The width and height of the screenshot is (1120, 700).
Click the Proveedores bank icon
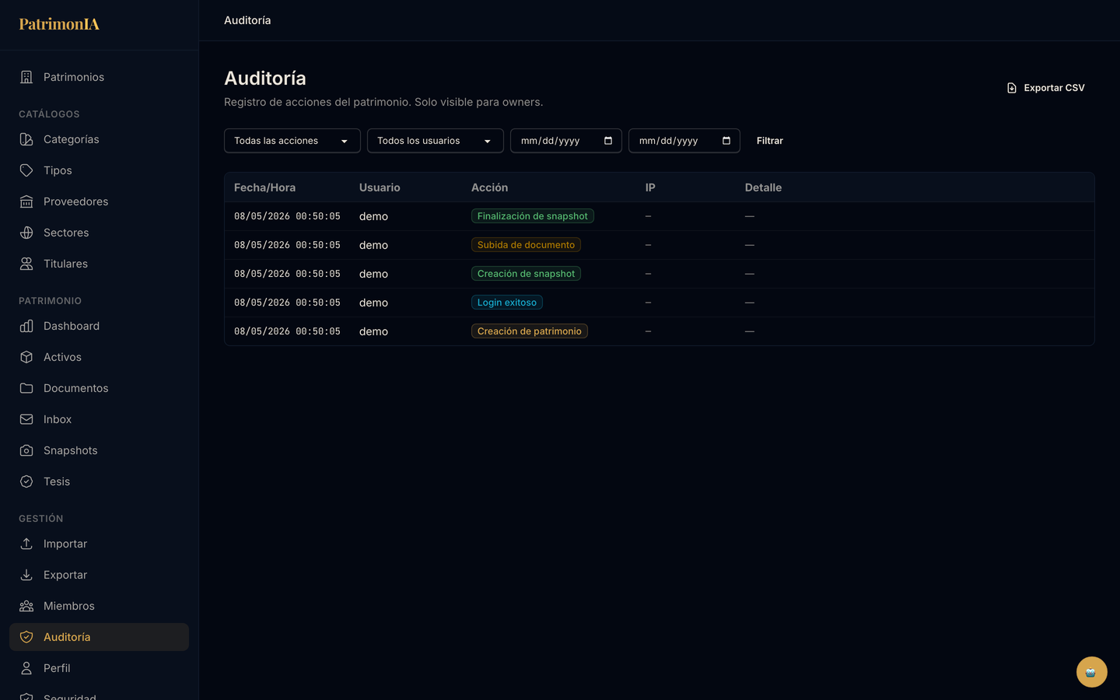(x=26, y=201)
